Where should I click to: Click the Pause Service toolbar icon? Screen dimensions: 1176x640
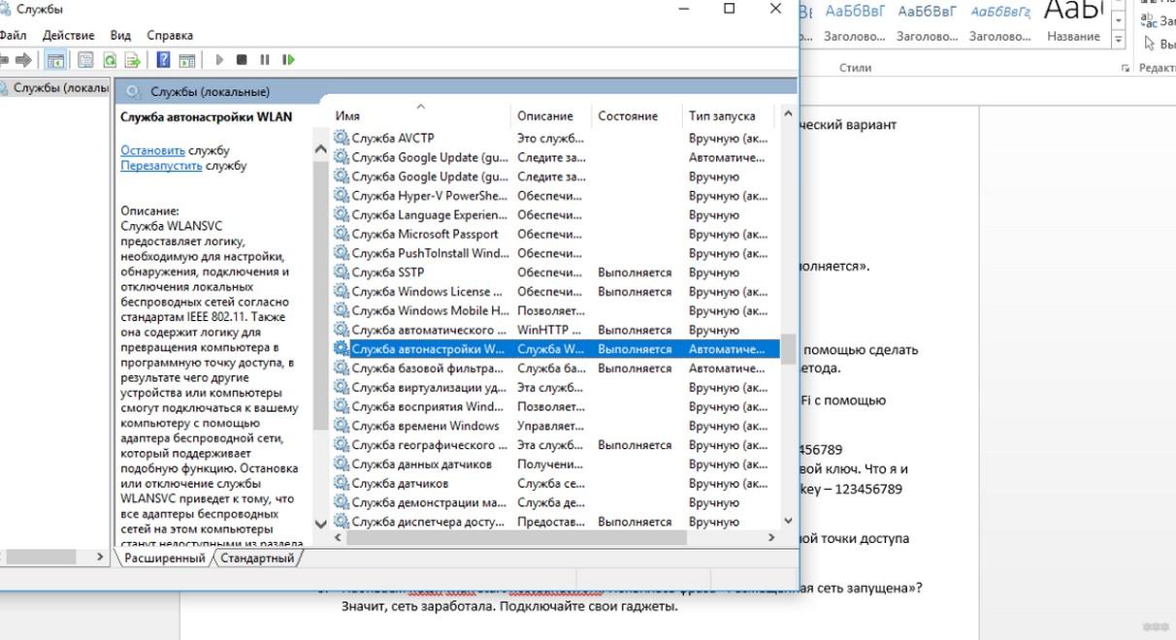(265, 60)
